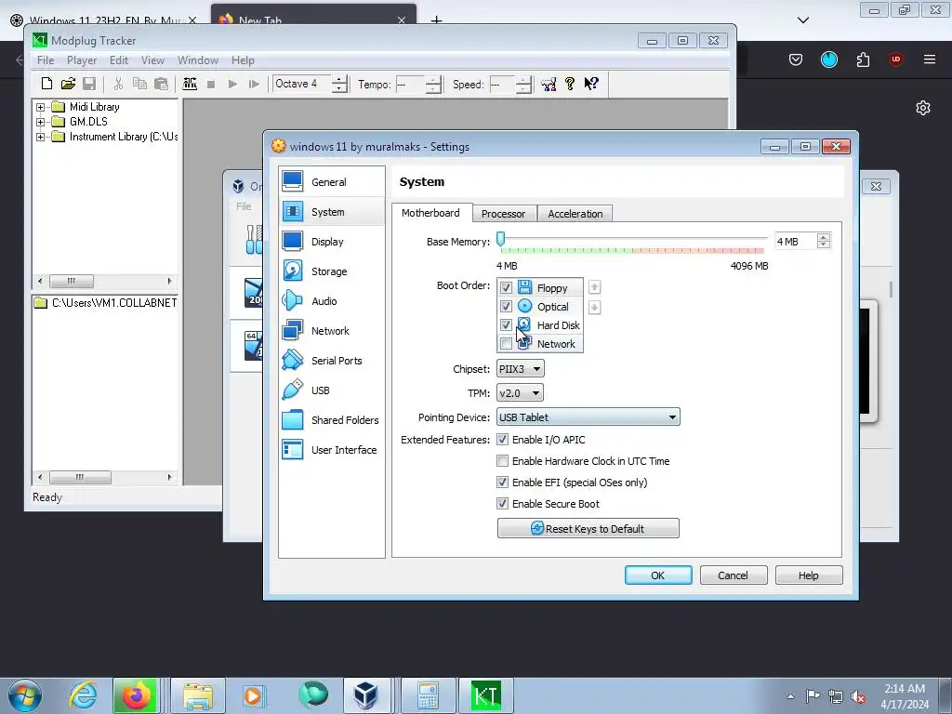Open Shared Folders settings category

pos(332,420)
